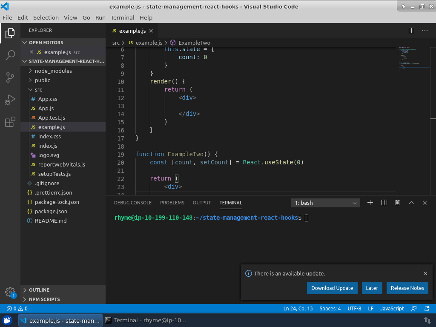Open the Source Control view
The image size is (436, 327).
point(10,77)
